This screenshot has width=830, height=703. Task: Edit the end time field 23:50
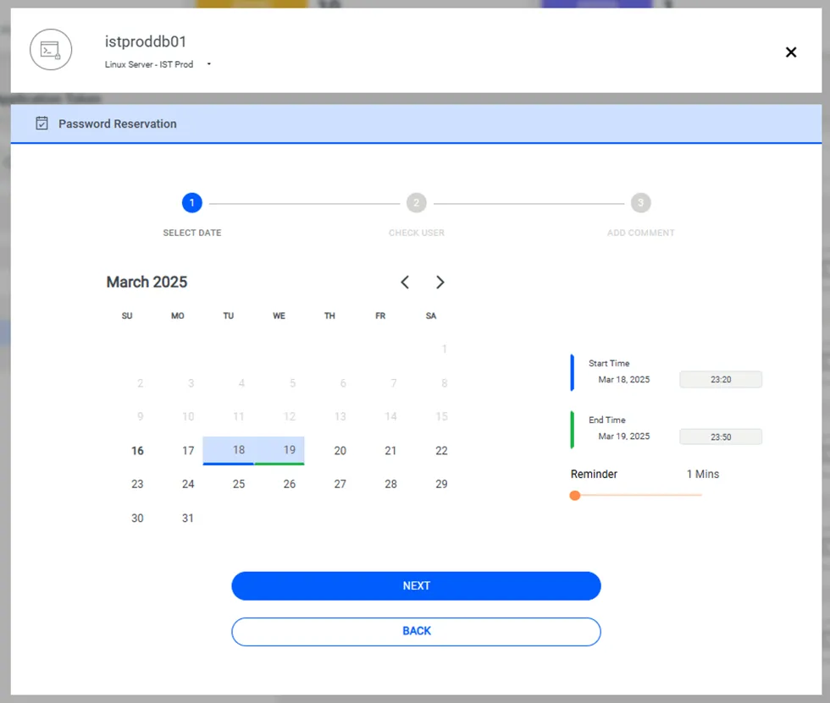point(721,437)
